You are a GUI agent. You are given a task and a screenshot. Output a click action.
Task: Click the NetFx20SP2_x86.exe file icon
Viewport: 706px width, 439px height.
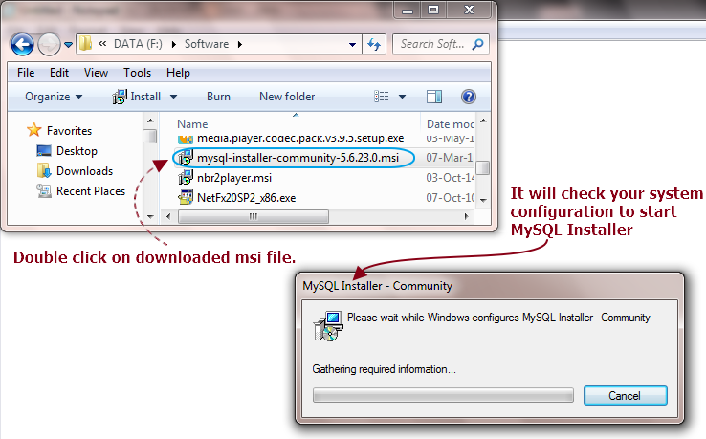coord(186,197)
